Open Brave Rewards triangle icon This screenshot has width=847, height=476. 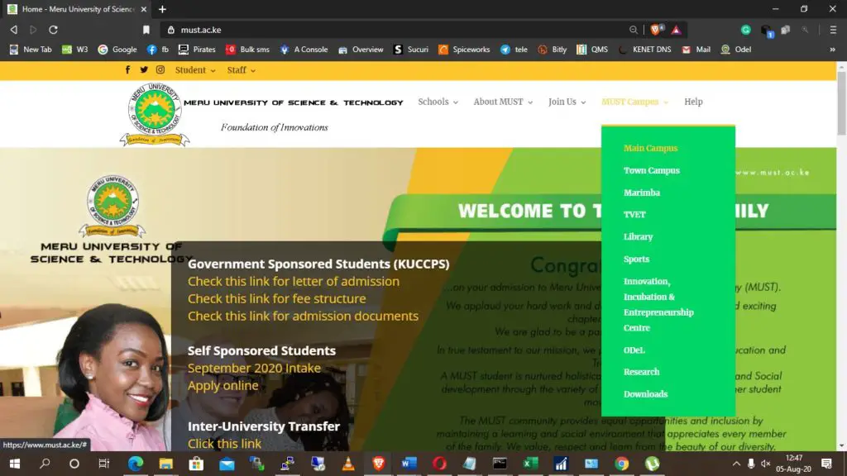point(676,30)
